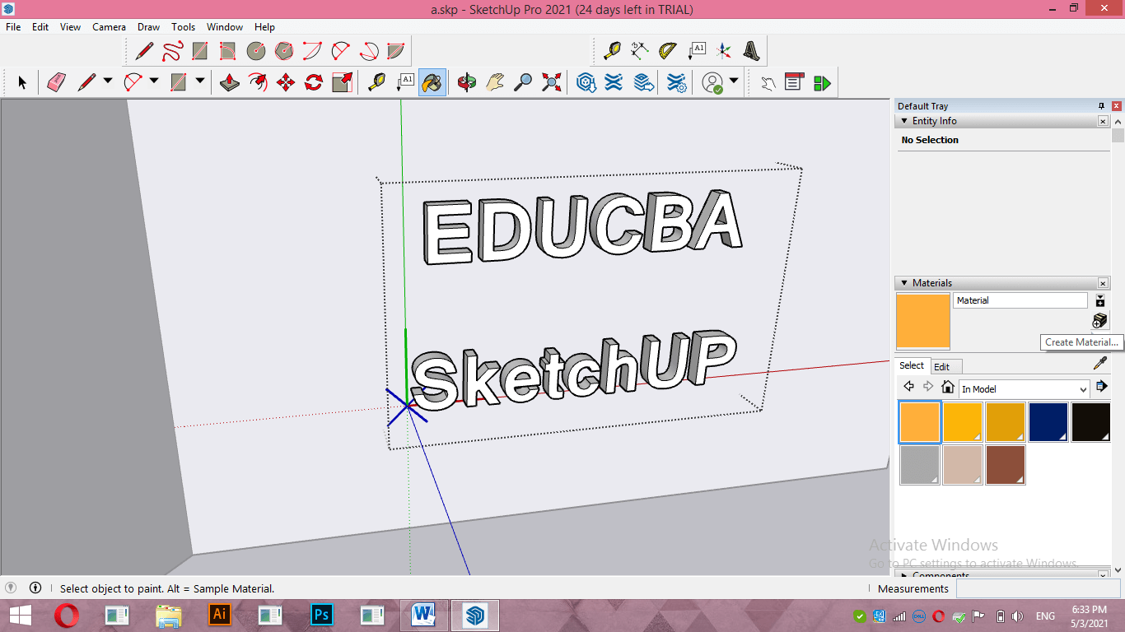Click the question mark Instructor status icon
The width and height of the screenshot is (1125, 632).
pyautogui.click(x=12, y=588)
